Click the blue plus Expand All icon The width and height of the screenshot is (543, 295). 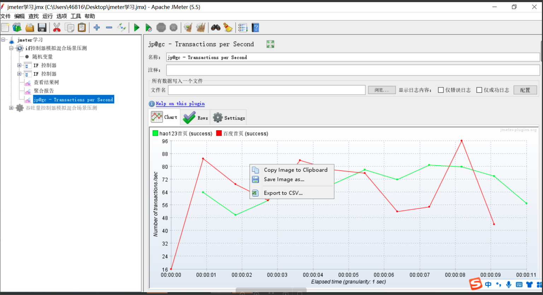(96, 28)
